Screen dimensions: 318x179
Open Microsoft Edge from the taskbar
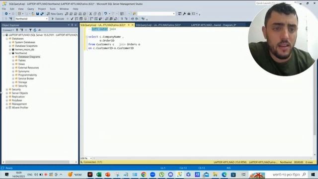(x=224, y=175)
